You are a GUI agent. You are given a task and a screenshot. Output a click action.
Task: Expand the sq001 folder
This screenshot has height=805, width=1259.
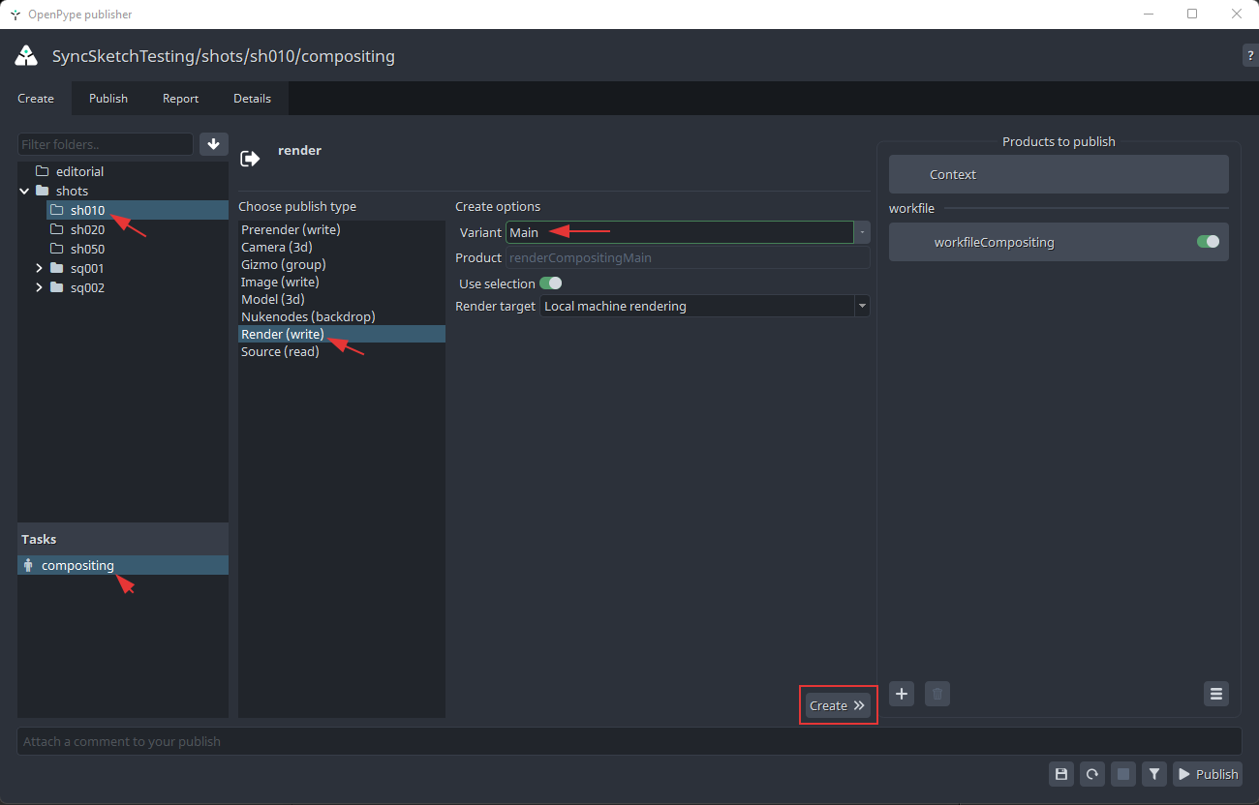40,268
